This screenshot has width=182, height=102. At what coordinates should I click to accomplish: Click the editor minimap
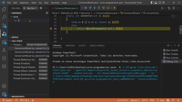175,16
